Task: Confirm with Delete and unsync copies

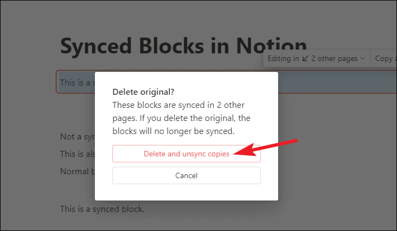Action: click(x=187, y=154)
